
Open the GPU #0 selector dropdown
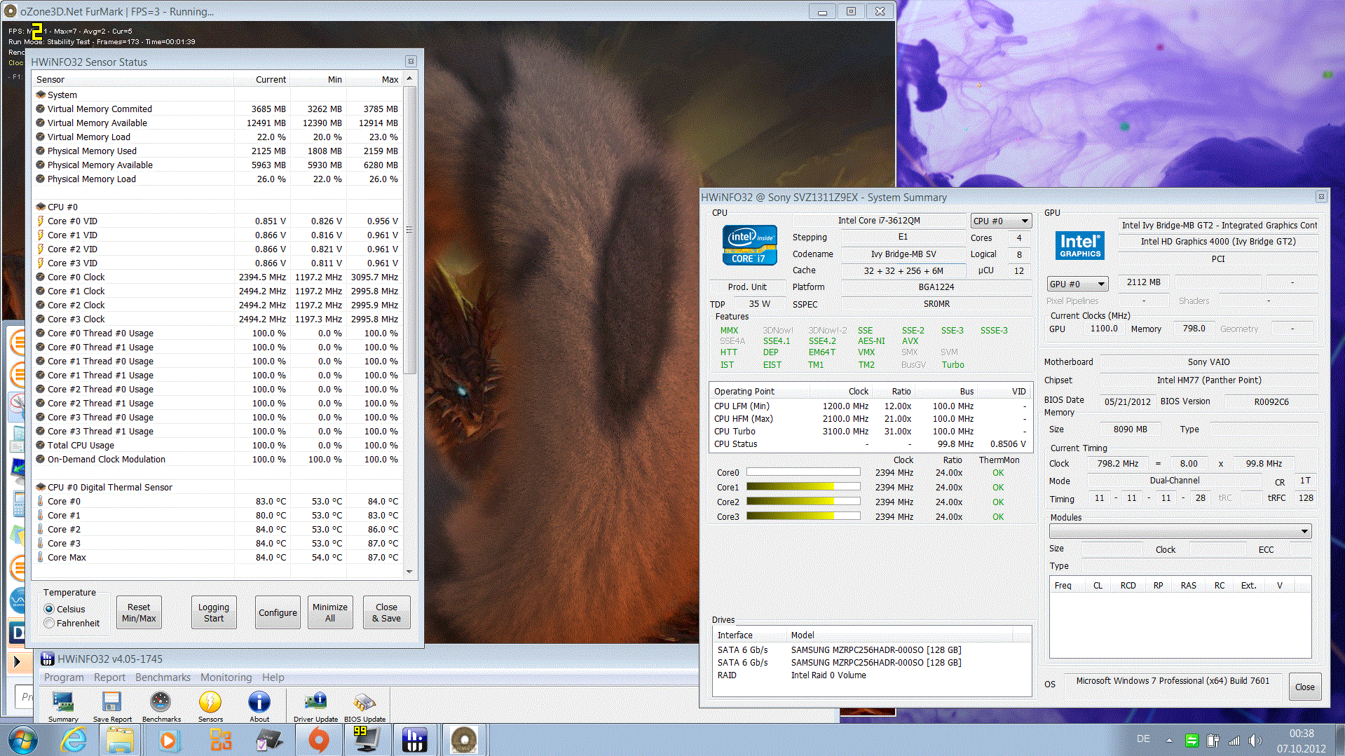point(1077,284)
